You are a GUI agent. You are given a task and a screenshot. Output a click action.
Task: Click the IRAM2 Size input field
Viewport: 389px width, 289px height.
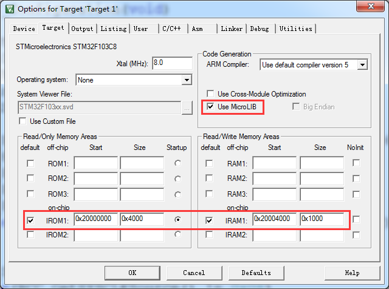tap(322, 236)
